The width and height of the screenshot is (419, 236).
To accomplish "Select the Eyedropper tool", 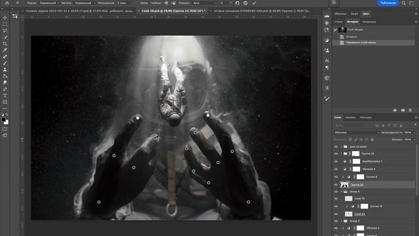I will click(5, 50).
